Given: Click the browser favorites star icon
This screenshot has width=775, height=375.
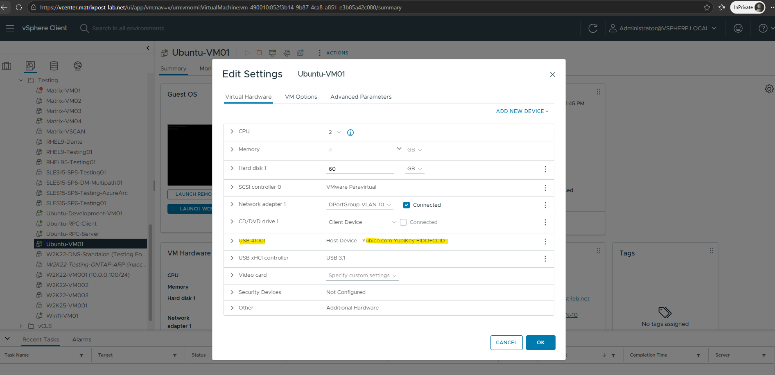Looking at the screenshot, I should coord(707,7).
